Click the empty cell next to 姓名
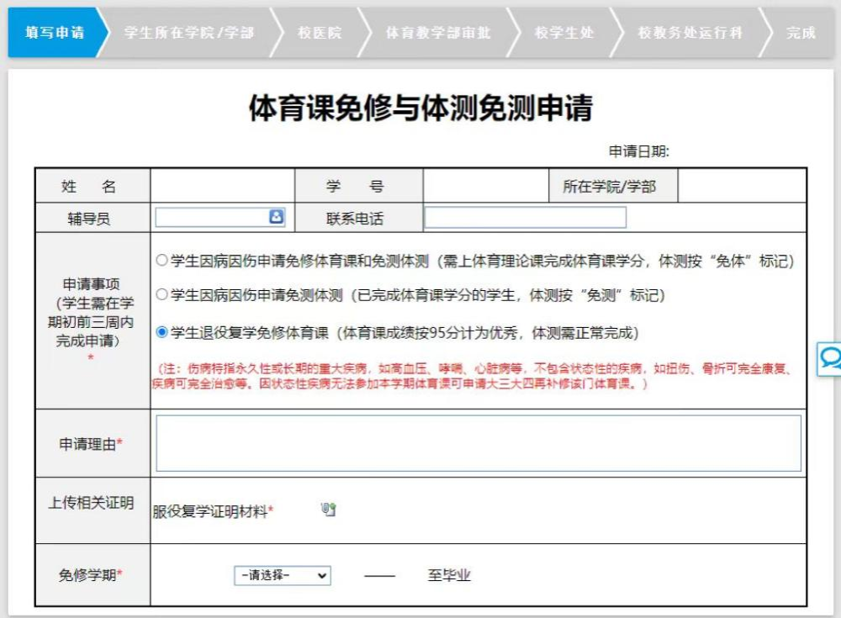Viewport: 841px width, 618px height. 222,186
